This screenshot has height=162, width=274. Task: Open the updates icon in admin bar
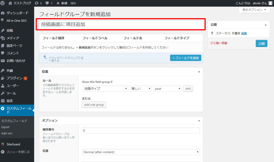click(x=37, y=3)
